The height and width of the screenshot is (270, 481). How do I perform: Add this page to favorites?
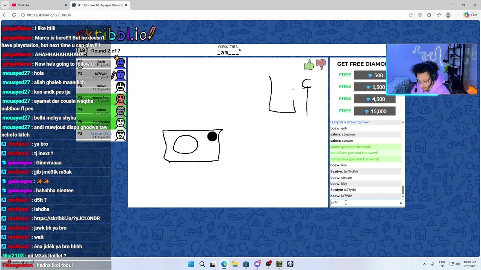411,15
